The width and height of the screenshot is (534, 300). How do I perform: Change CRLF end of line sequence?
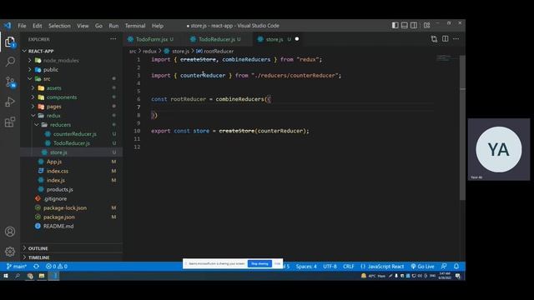pyautogui.click(x=349, y=267)
